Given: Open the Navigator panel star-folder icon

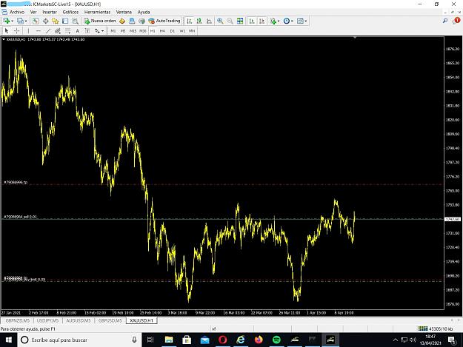Looking at the screenshot, I should coord(56,21).
